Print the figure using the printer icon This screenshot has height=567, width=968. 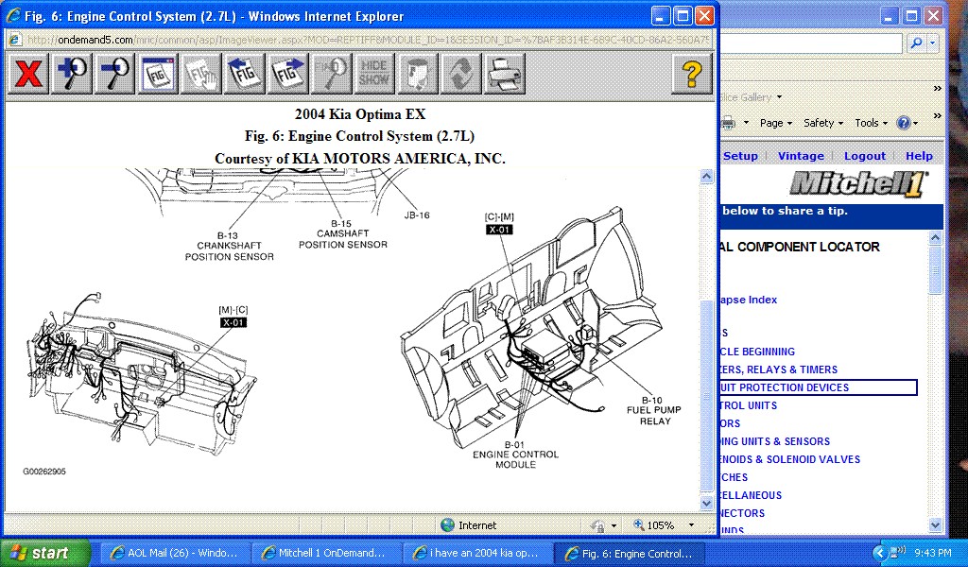pos(505,74)
